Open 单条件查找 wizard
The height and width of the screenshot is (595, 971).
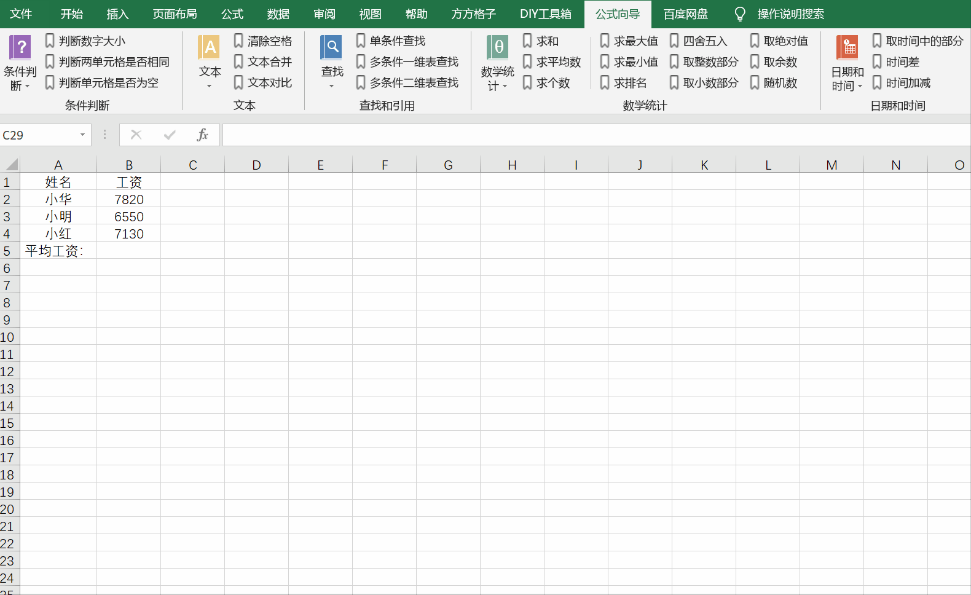(x=391, y=41)
